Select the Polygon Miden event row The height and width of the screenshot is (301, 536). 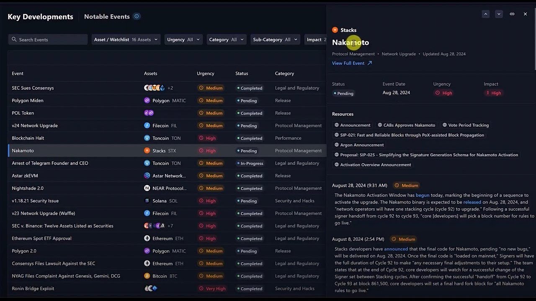click(x=167, y=100)
